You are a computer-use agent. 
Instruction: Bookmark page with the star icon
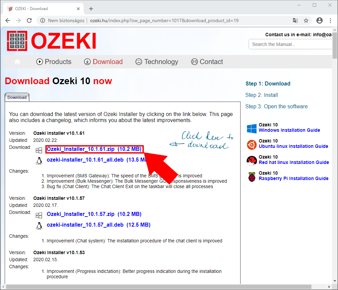coord(306,20)
